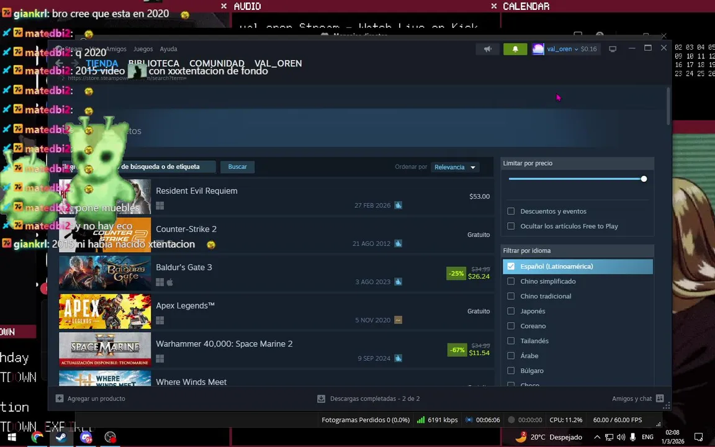Click review thumb icon beside 3 AGO 2023
The height and width of the screenshot is (447, 715).
click(398, 282)
